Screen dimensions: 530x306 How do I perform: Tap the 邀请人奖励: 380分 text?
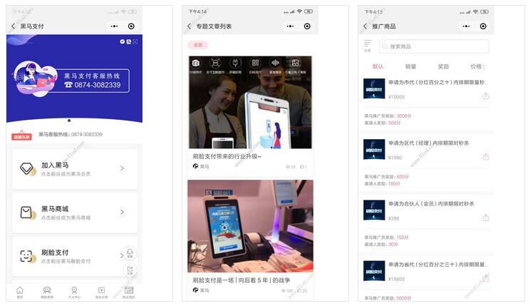[382, 183]
